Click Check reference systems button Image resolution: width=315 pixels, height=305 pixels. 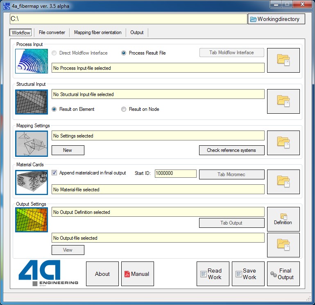(231, 150)
